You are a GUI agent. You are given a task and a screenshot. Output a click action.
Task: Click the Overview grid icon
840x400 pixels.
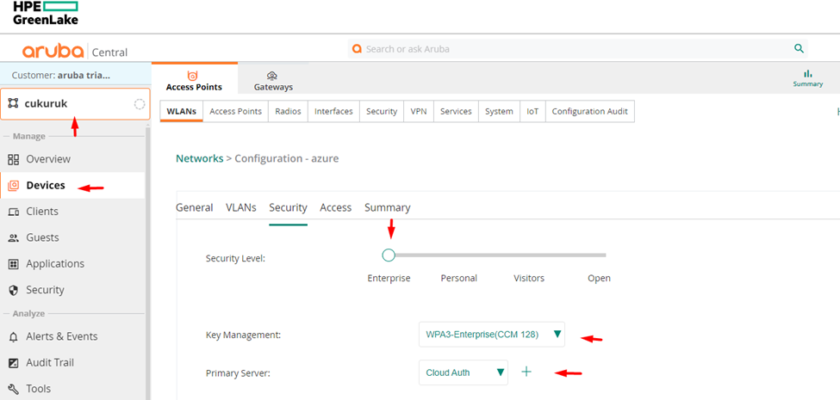coord(15,159)
